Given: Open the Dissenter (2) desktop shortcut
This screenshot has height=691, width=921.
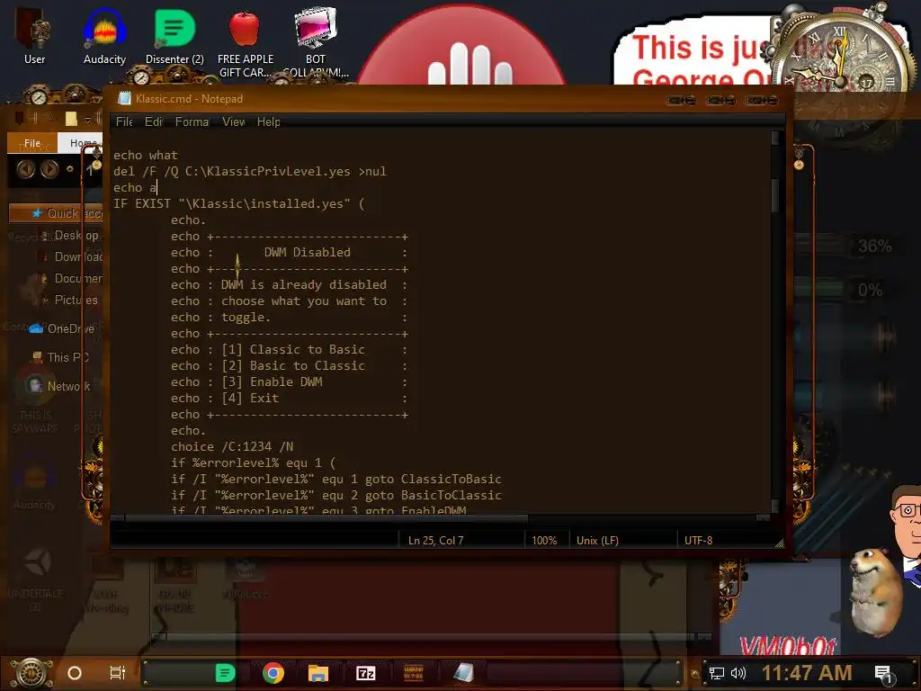Looking at the screenshot, I should (x=174, y=35).
